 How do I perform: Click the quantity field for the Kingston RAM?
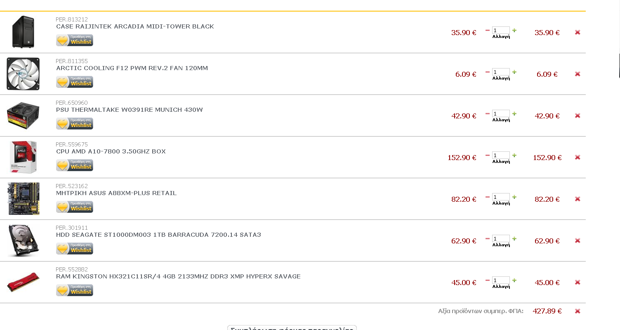(x=501, y=280)
